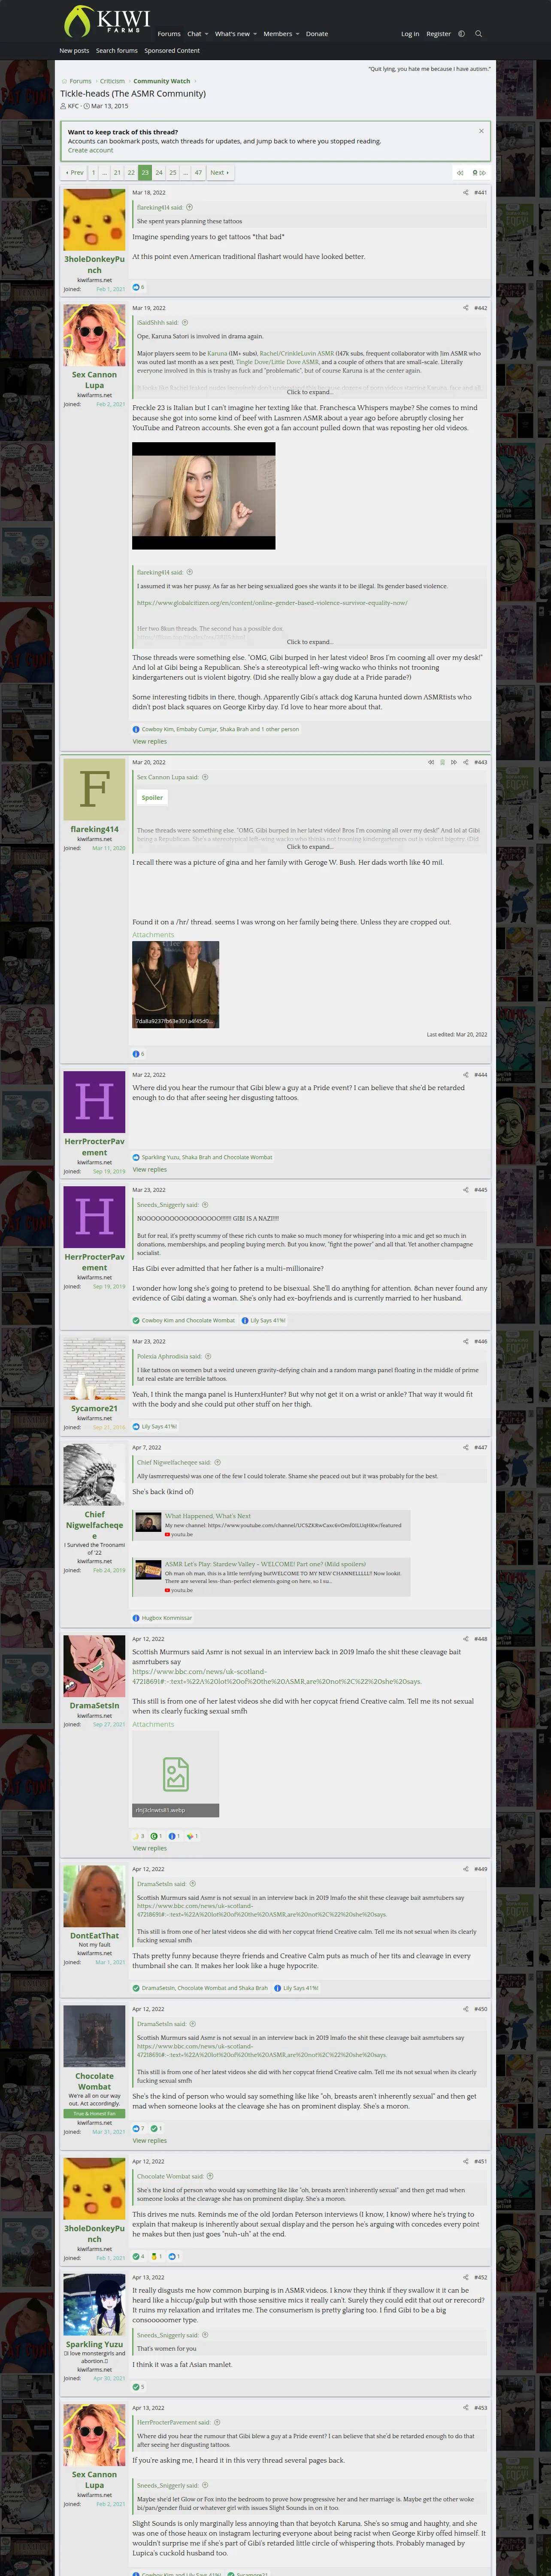Open the globalcitizen.org link in quote

pos(272,603)
